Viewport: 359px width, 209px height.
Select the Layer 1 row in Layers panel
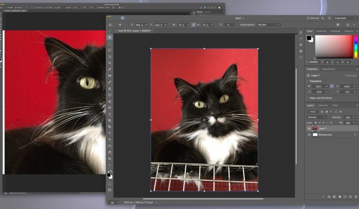click(332, 128)
